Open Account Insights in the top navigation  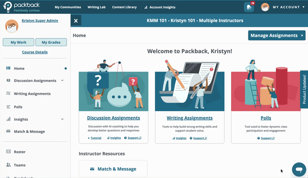pos(160,7)
